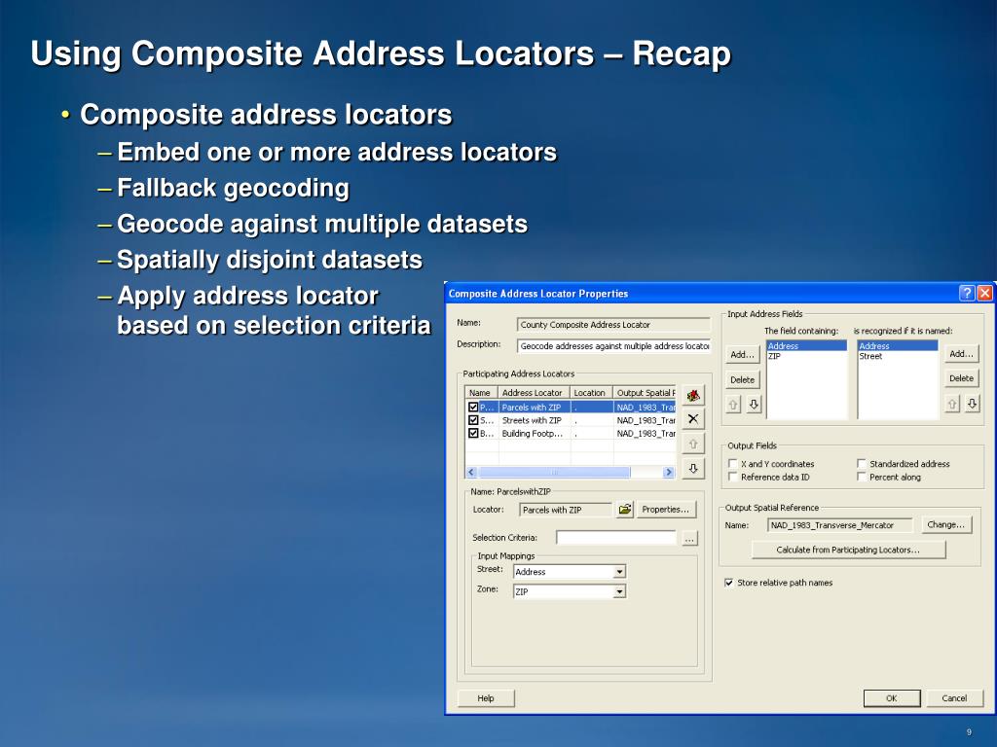Move input field down in left list

755,404
